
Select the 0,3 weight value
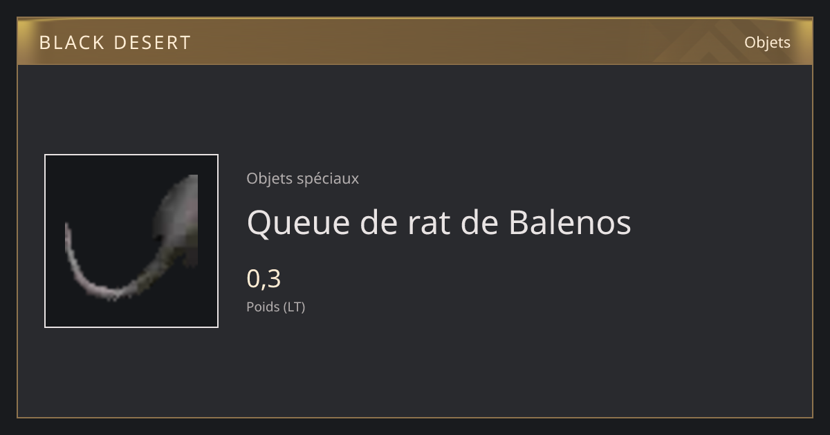[x=264, y=279]
